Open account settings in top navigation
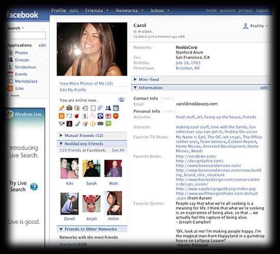The image size is (280, 254). click(x=228, y=10)
